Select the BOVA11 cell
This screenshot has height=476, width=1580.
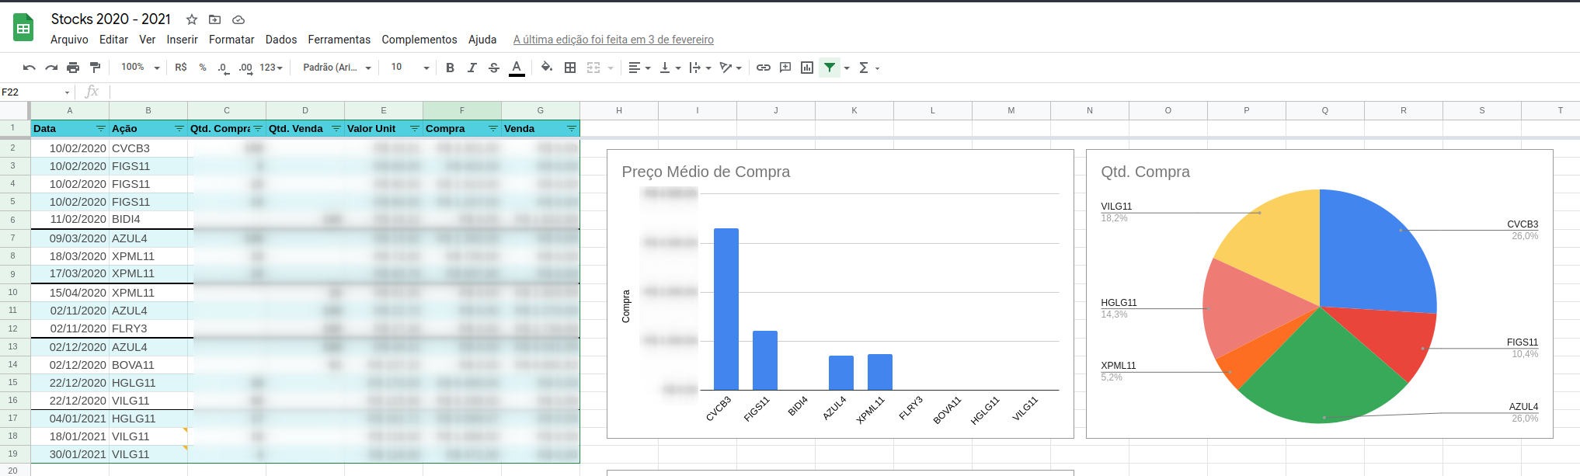tap(148, 365)
